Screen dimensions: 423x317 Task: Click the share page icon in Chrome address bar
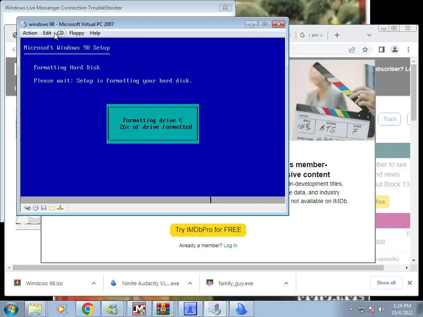pos(352,50)
